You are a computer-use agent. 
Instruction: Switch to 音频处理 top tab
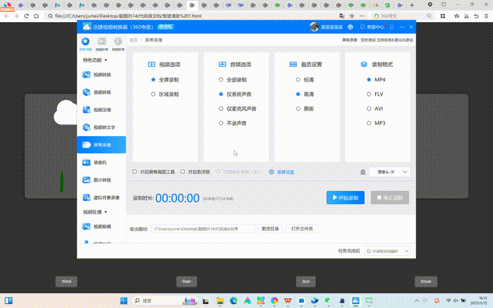(x=118, y=44)
